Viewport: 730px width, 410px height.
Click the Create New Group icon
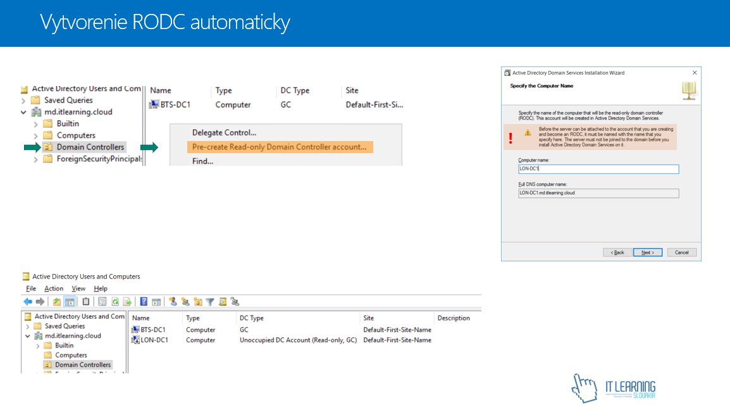pos(185,302)
